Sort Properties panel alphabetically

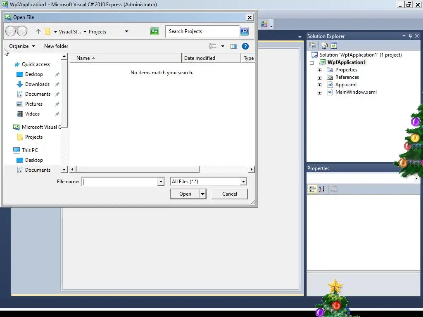click(x=321, y=189)
